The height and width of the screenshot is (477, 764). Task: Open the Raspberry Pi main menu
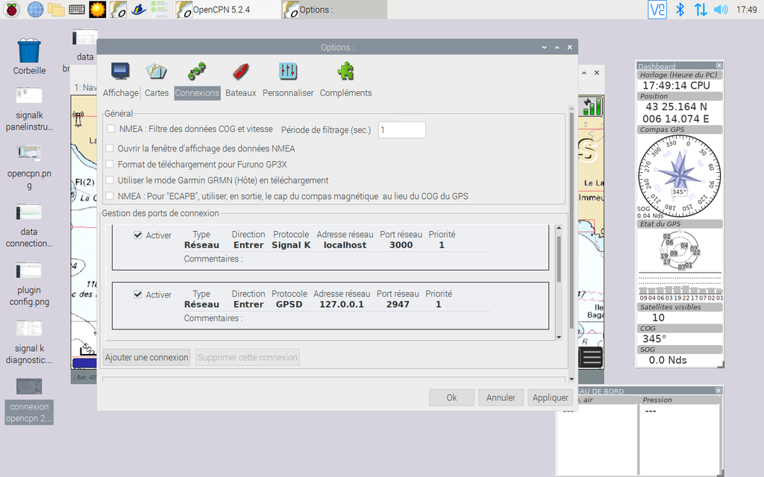coord(12,9)
